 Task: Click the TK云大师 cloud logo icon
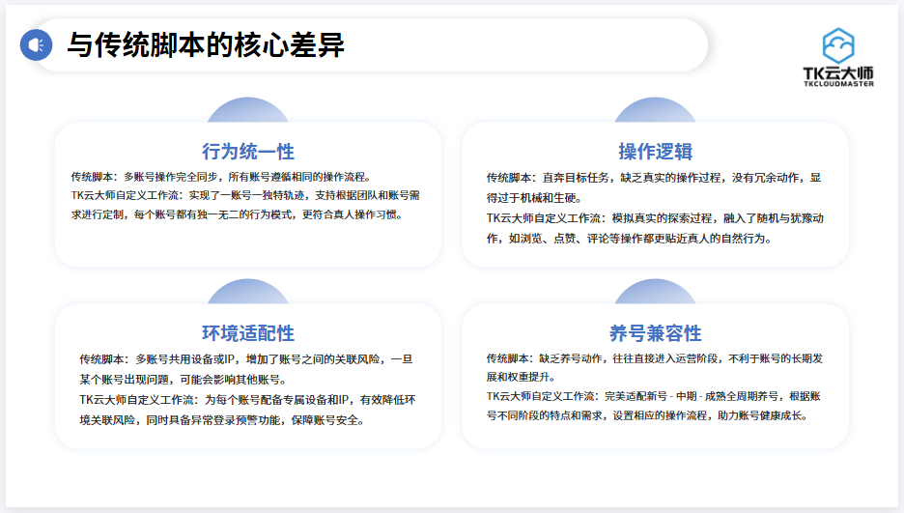(838, 45)
